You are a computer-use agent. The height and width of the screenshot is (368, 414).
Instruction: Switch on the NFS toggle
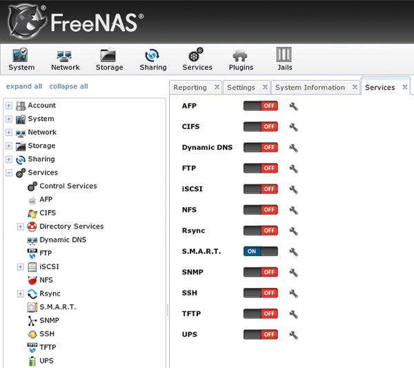pyautogui.click(x=260, y=210)
